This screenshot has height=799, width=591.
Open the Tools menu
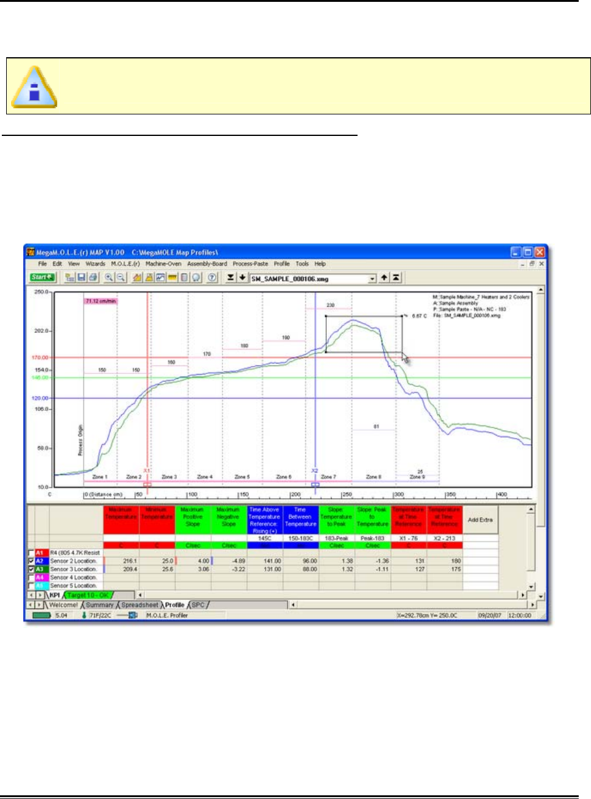(x=302, y=263)
